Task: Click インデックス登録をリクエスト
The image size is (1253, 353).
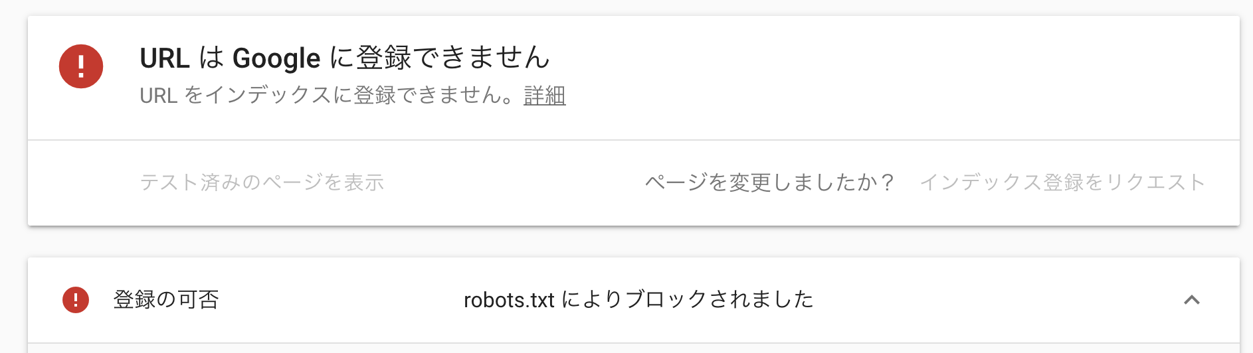Action: pos(1062,182)
